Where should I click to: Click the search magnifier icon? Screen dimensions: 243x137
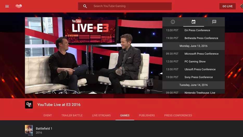point(85,6)
